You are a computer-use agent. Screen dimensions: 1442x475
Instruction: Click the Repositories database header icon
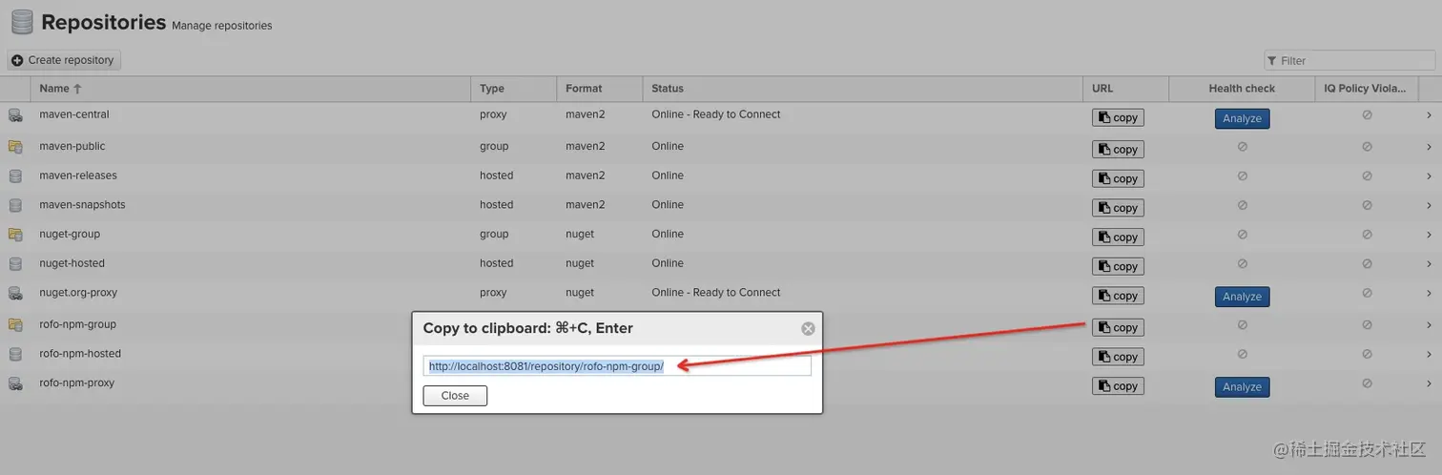(21, 22)
